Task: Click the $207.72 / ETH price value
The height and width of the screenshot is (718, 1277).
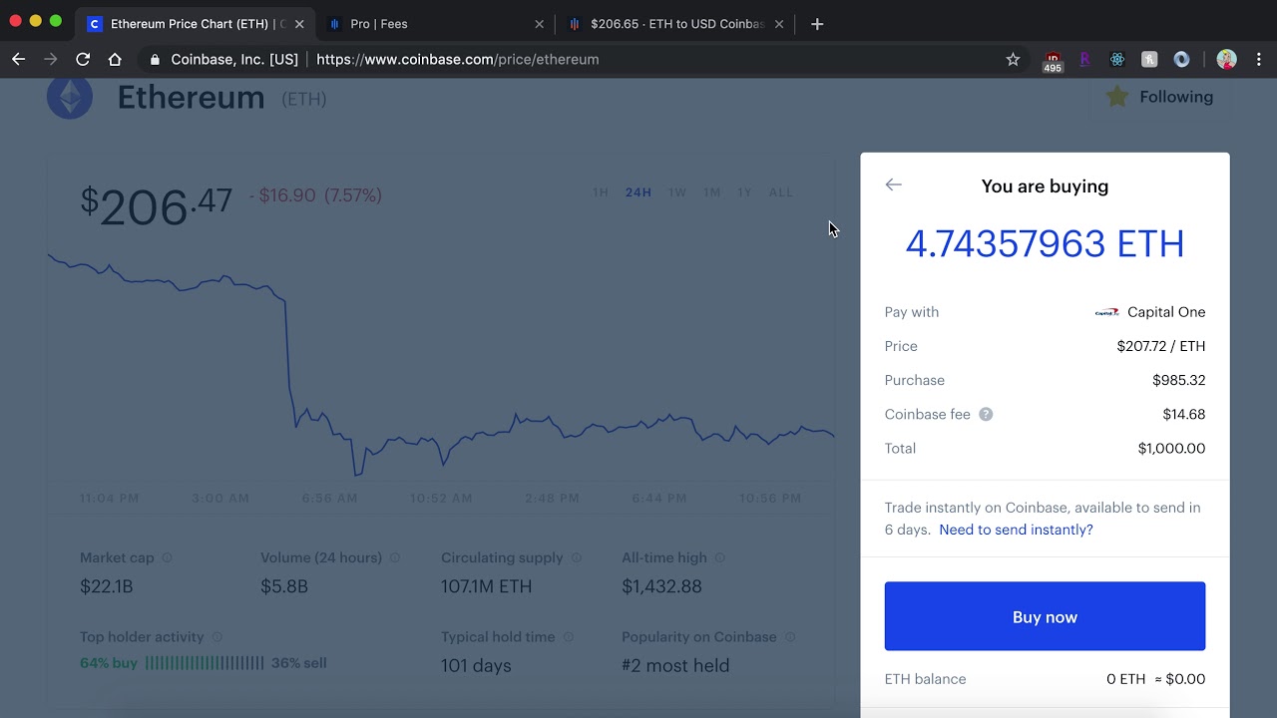Action: tap(1161, 346)
